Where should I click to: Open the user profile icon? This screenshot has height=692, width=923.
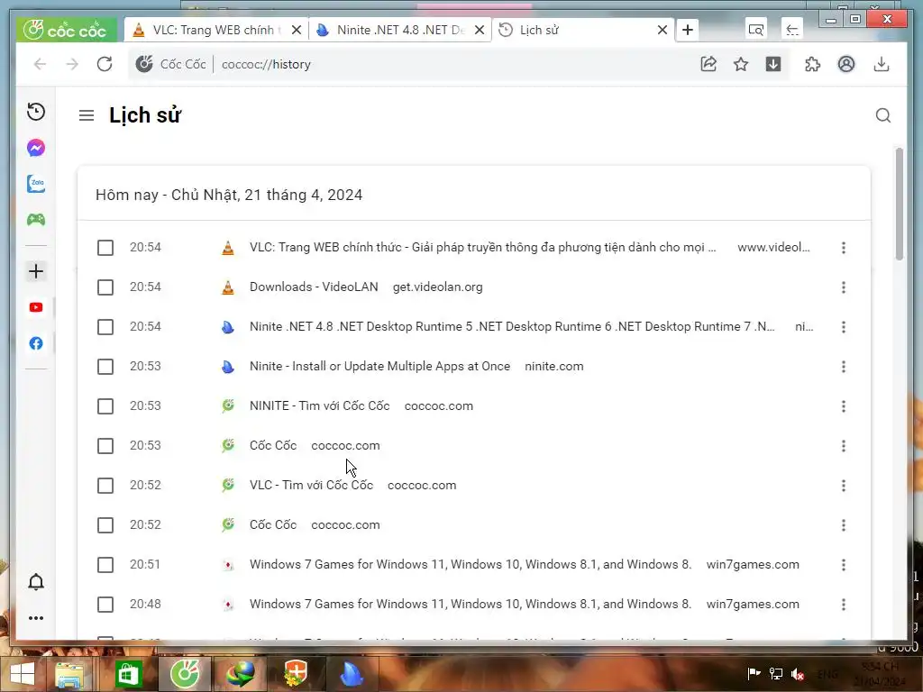pyautogui.click(x=846, y=64)
